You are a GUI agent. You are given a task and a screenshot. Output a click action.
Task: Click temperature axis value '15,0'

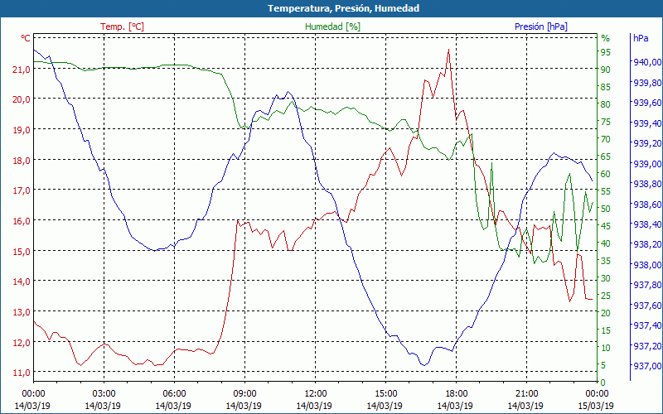(22, 251)
